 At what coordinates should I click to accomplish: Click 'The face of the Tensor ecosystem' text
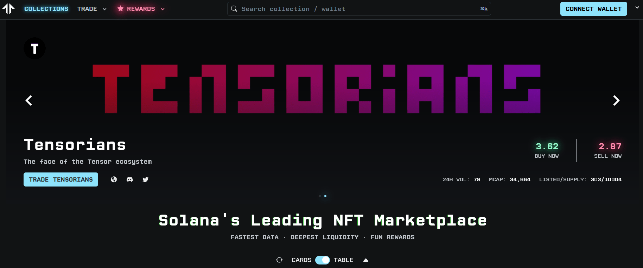click(88, 162)
